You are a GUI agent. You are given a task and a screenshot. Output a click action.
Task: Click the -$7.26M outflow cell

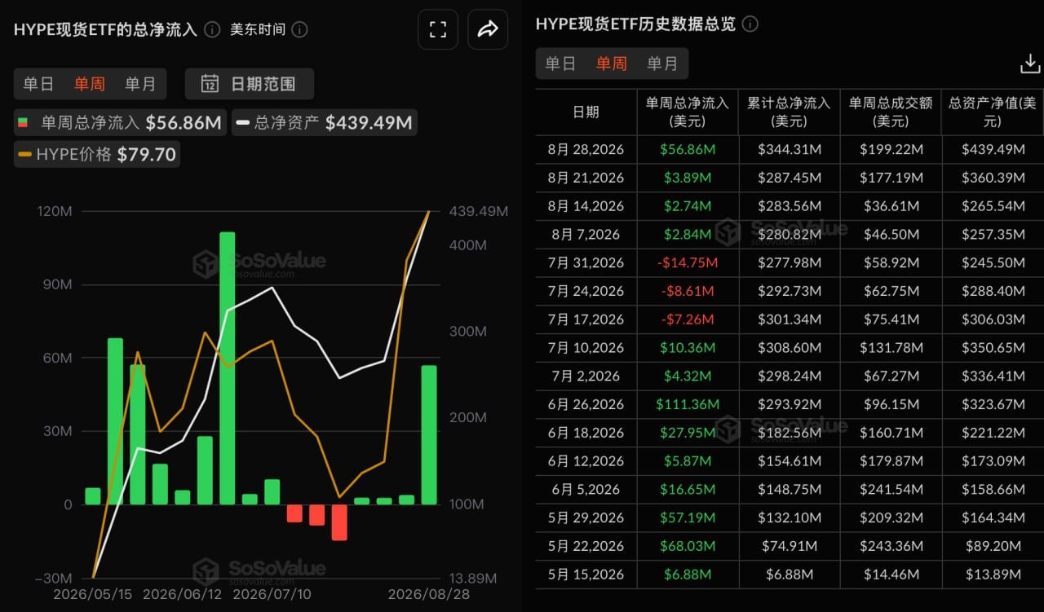point(687,319)
